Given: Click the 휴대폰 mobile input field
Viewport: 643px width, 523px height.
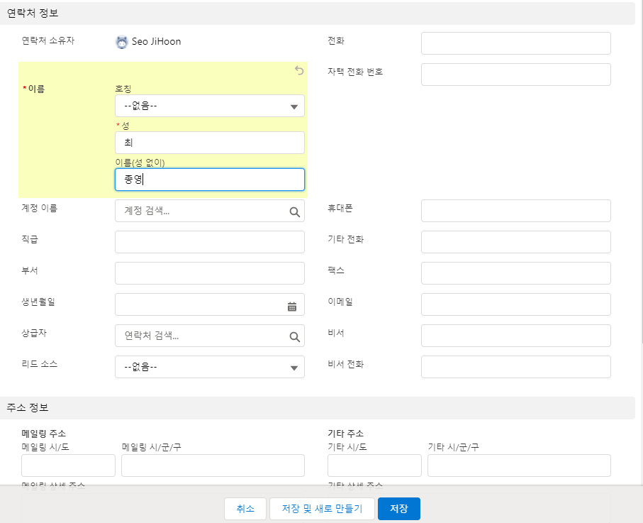Looking at the screenshot, I should [515, 211].
